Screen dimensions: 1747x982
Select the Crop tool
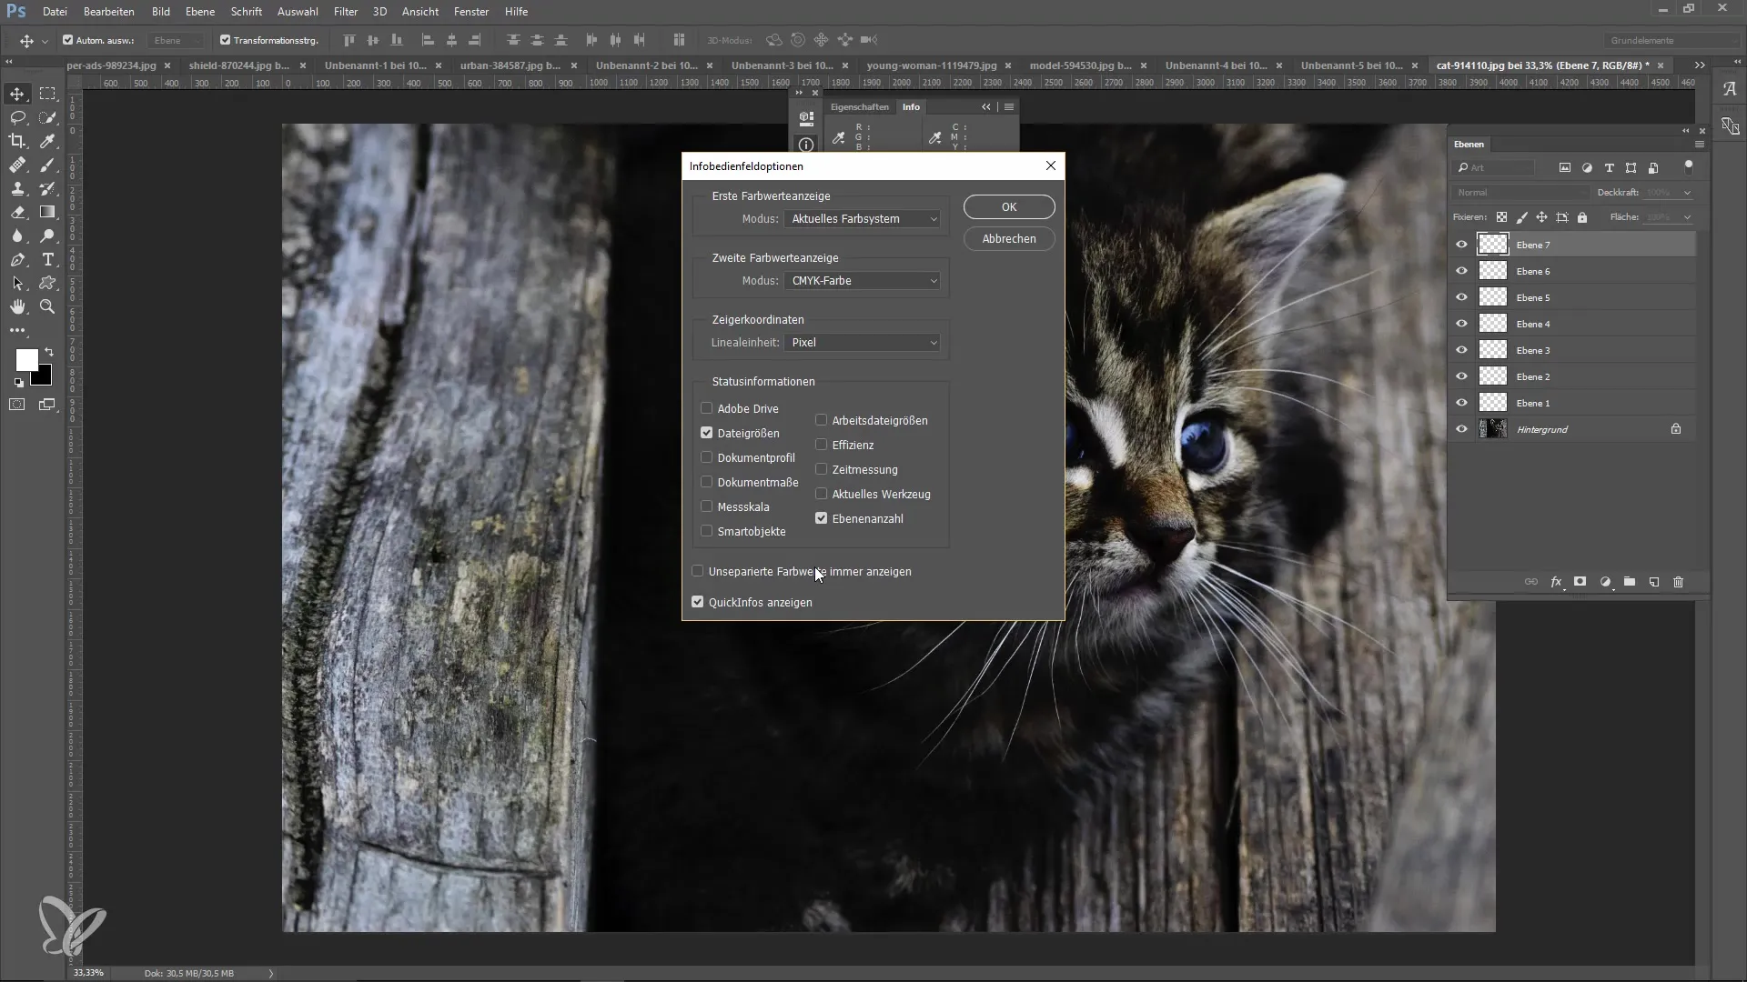pos(17,141)
